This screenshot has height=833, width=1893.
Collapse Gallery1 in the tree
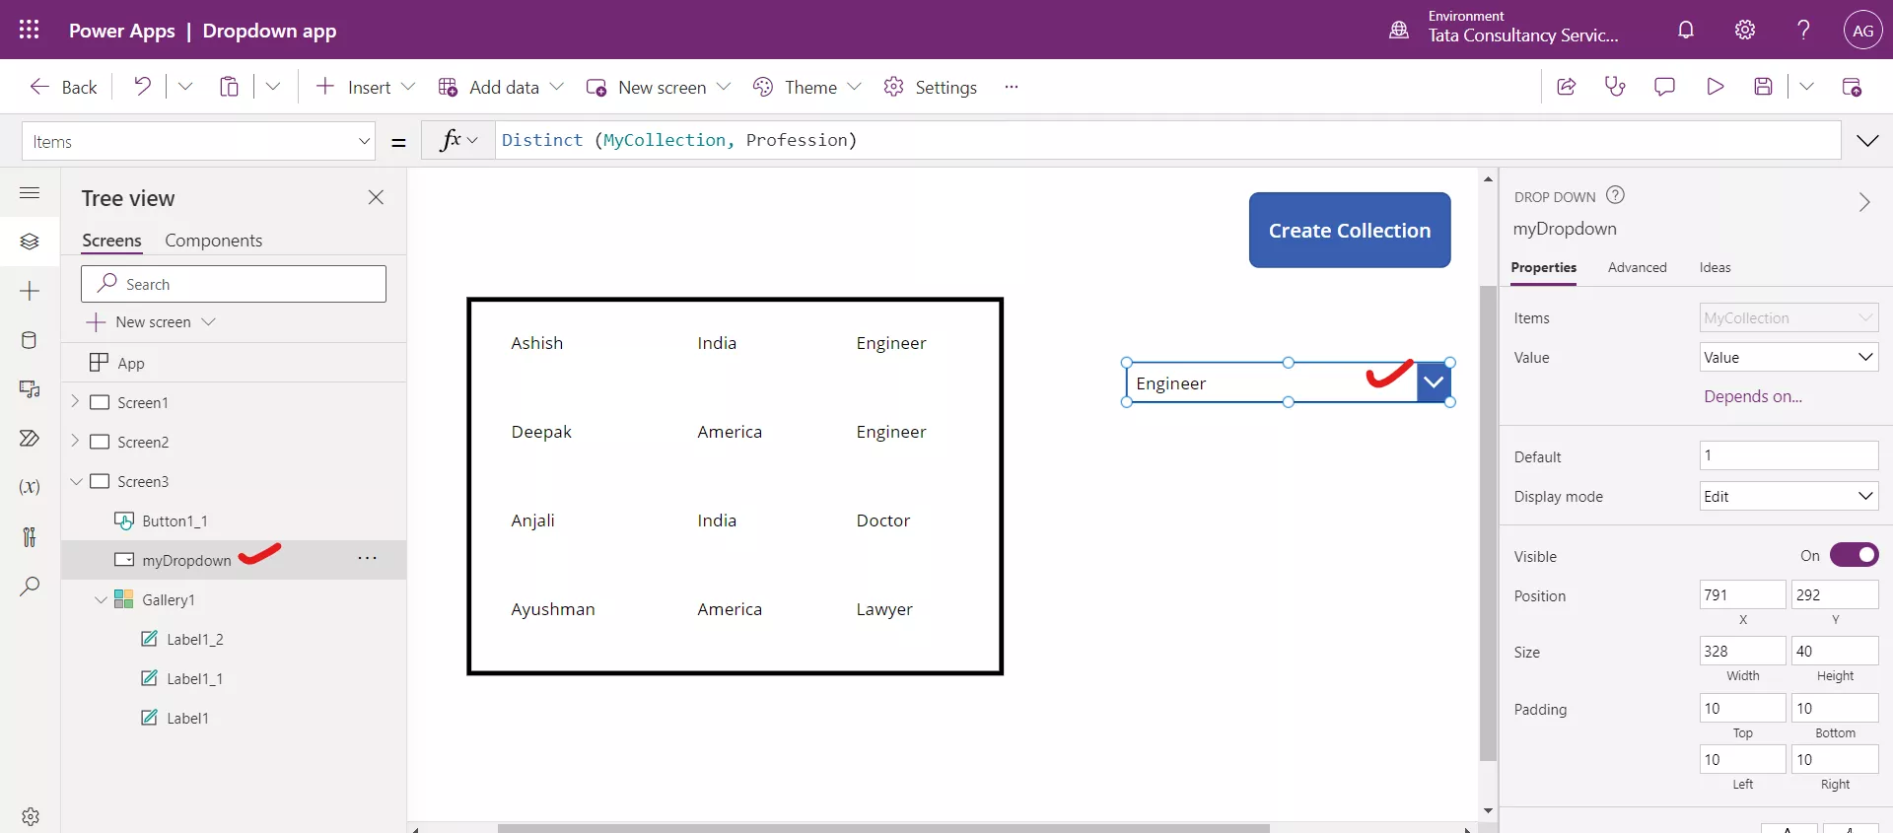[101, 599]
